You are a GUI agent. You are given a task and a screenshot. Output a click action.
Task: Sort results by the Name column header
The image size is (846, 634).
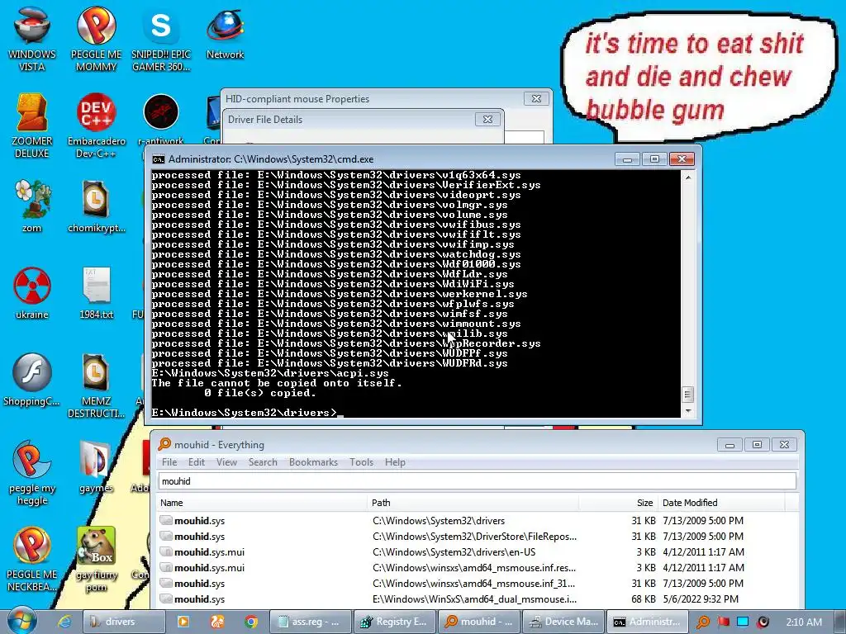pos(262,503)
